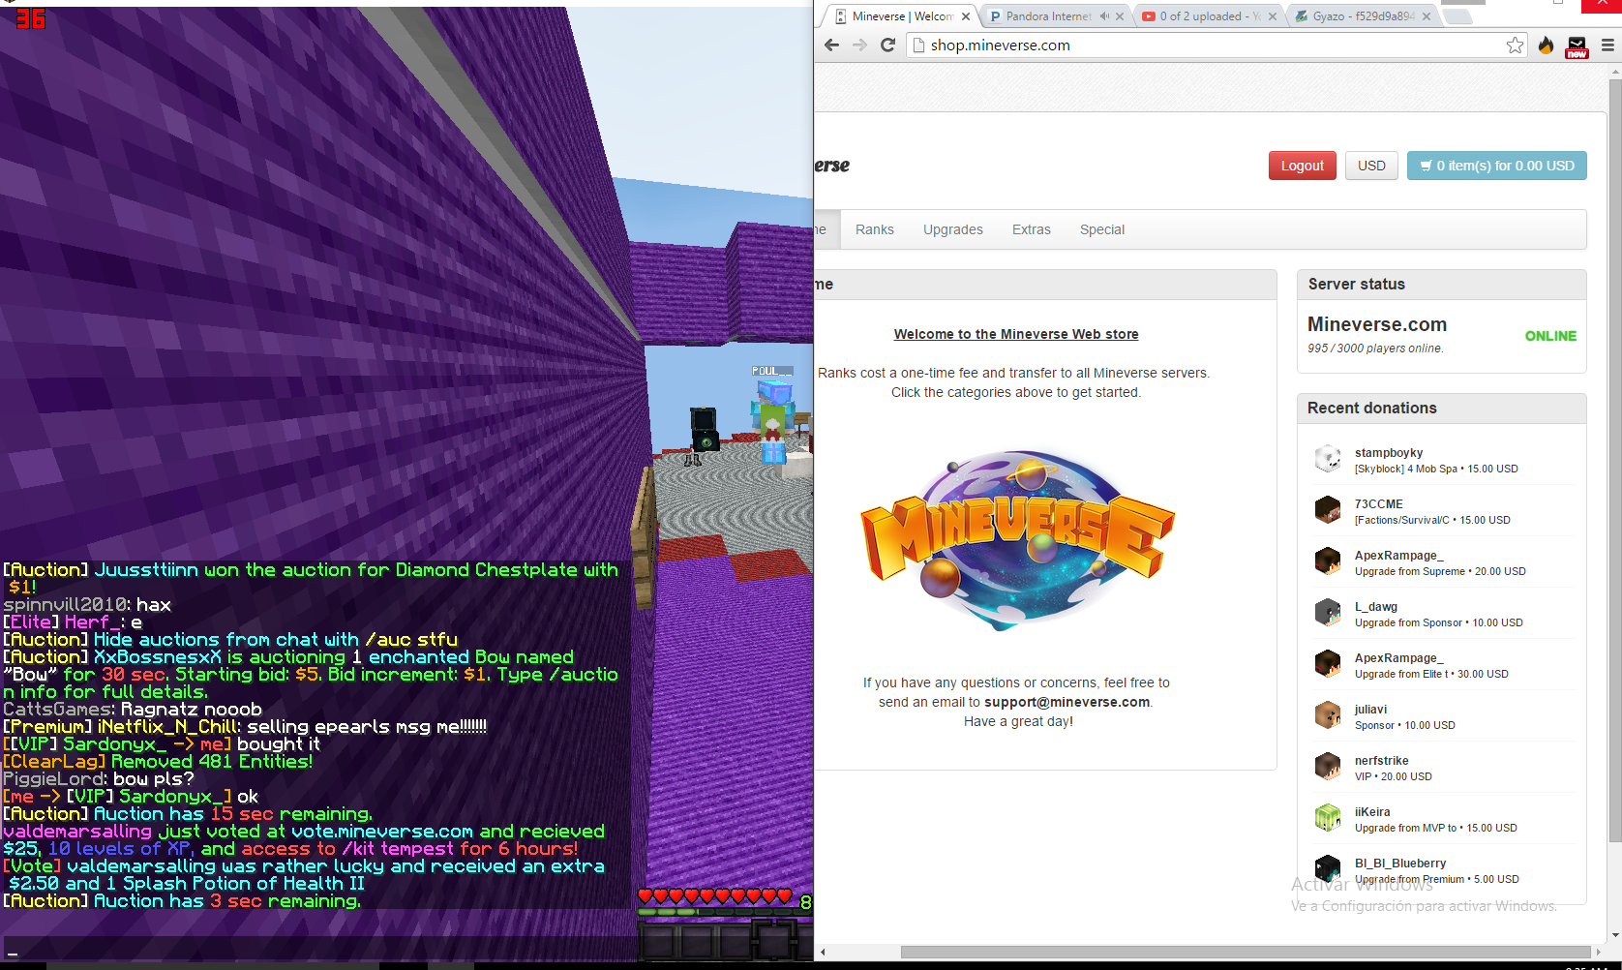Click the '[ClearLag] Removed 481 Entities!' chat line
Viewport: 1622px width, 970px height.
pos(158,762)
